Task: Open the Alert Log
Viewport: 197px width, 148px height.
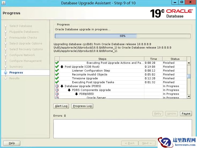Action: click(x=61, y=106)
